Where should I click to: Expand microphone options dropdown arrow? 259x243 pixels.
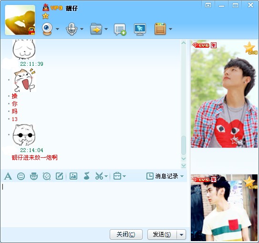click(x=82, y=29)
